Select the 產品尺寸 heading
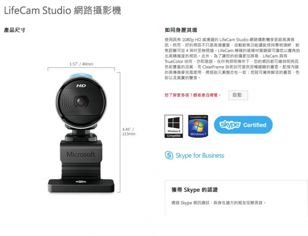This screenshot has width=308, height=236. click(x=15, y=30)
